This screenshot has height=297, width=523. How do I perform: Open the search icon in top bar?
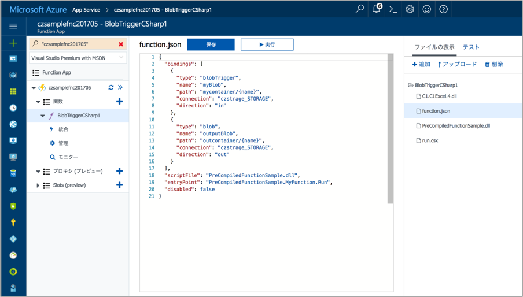point(360,9)
